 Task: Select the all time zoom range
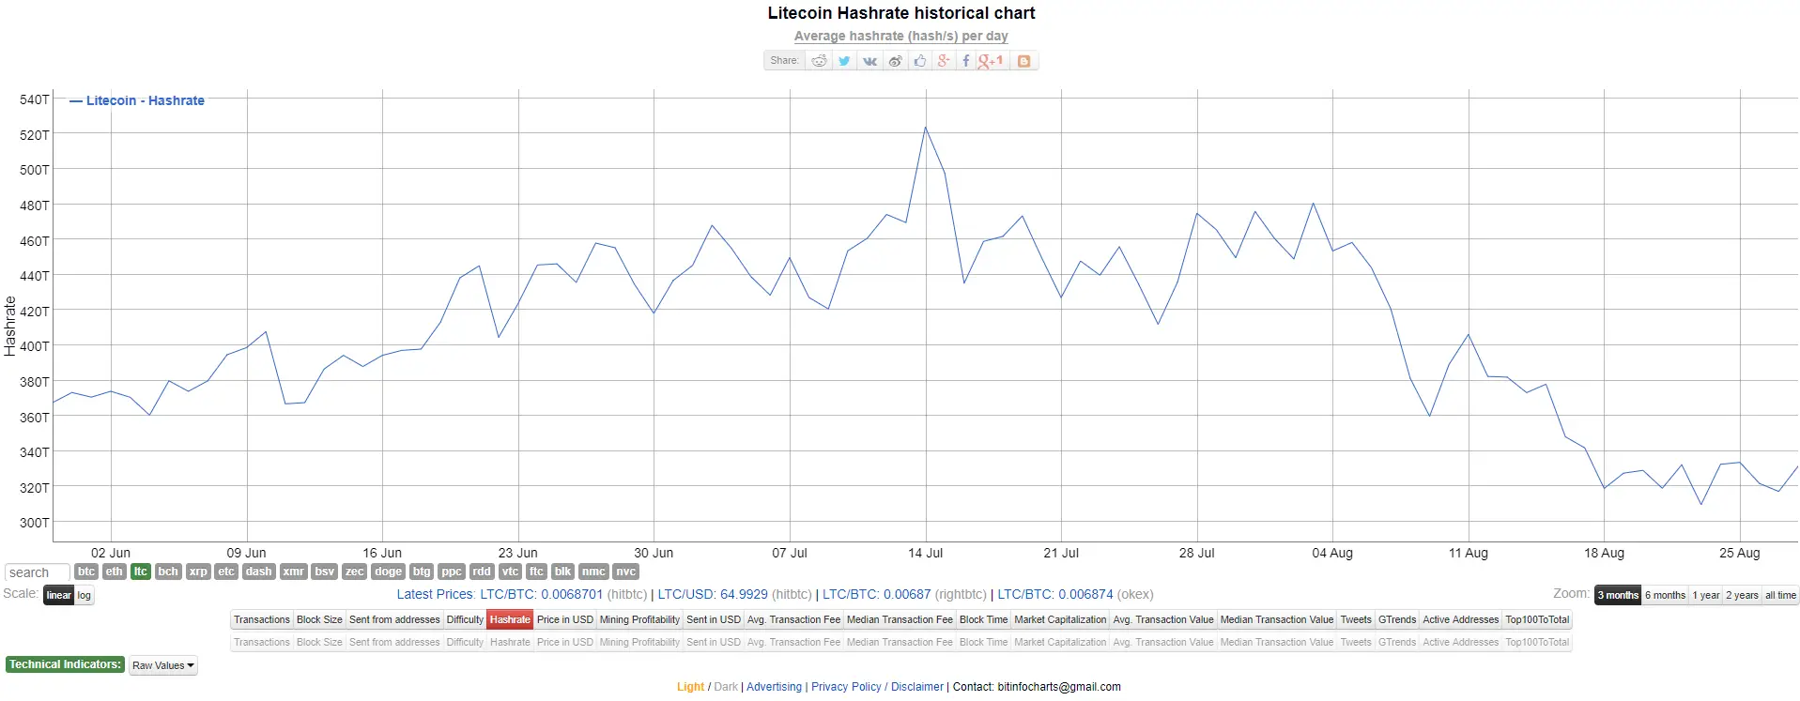[1780, 595]
